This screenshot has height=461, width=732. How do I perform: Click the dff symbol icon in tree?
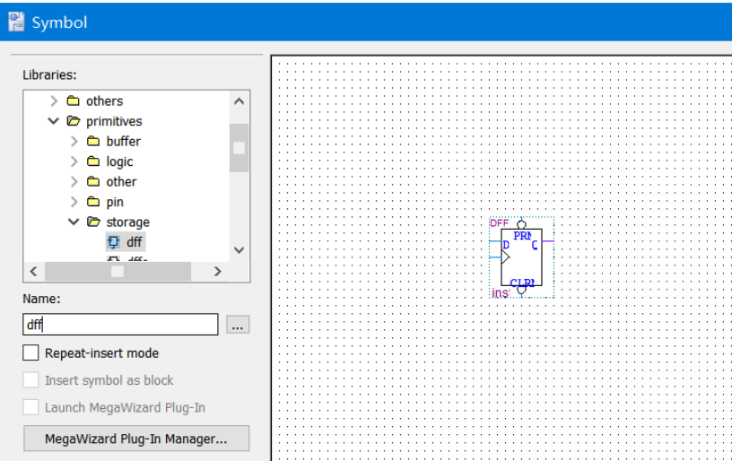pos(113,241)
